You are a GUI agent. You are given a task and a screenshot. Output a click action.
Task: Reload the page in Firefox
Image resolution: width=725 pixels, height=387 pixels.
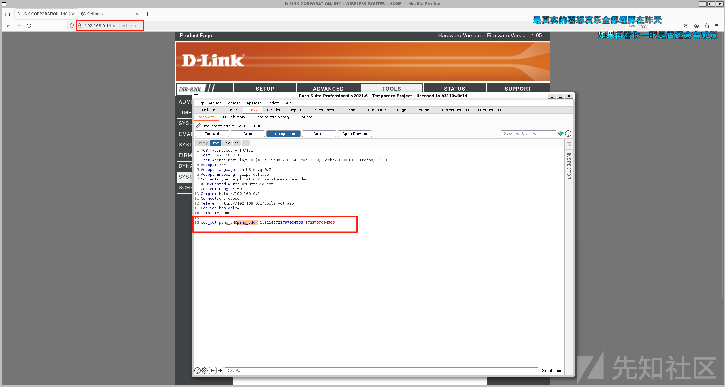[29, 26]
